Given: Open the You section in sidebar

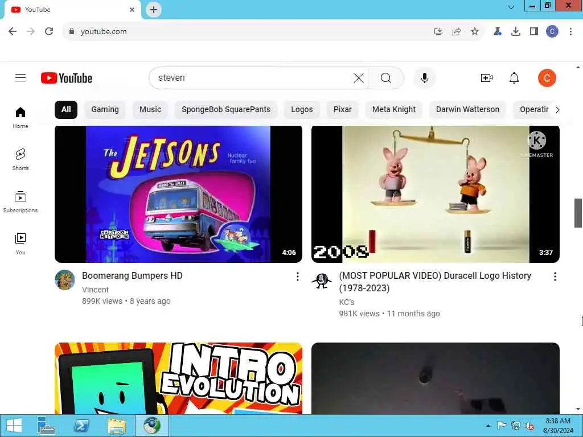Looking at the screenshot, I should (20, 244).
